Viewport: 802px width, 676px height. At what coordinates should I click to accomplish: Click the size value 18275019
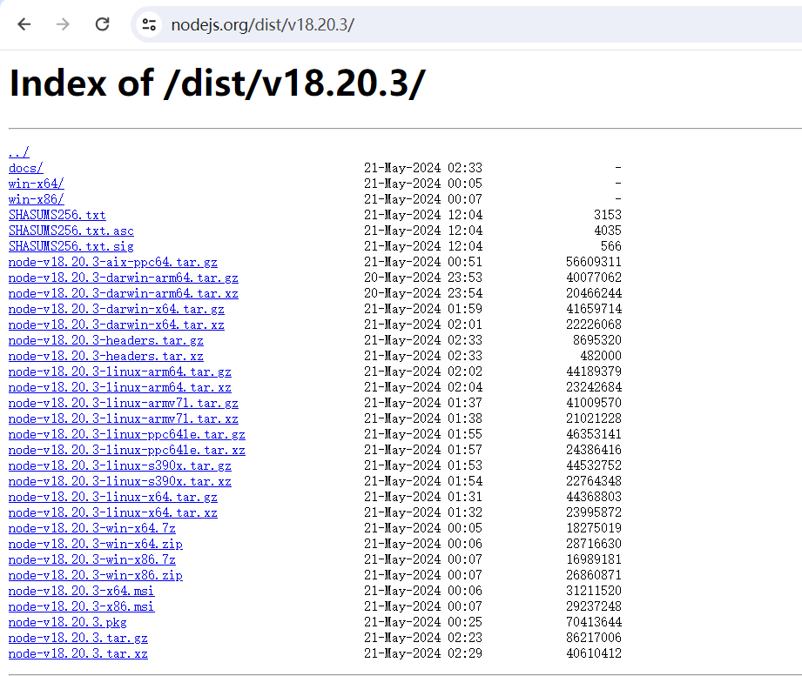pyautogui.click(x=594, y=528)
